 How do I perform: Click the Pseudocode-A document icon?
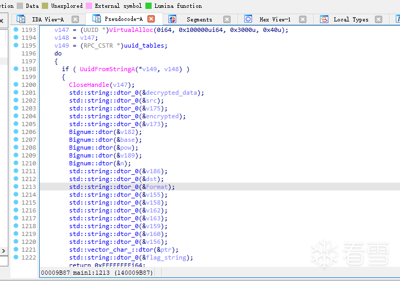(x=97, y=19)
